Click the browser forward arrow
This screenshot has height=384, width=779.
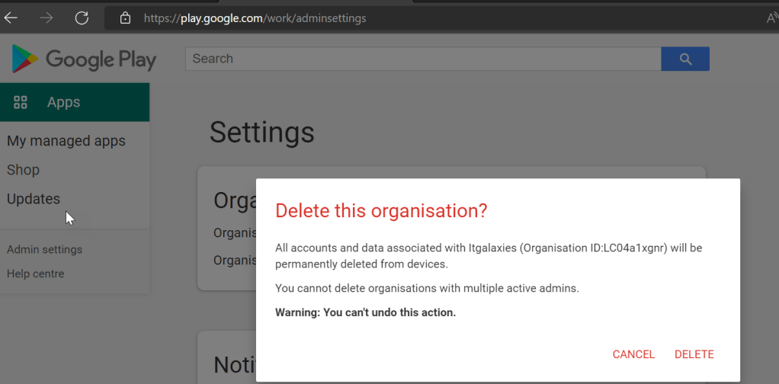[46, 18]
